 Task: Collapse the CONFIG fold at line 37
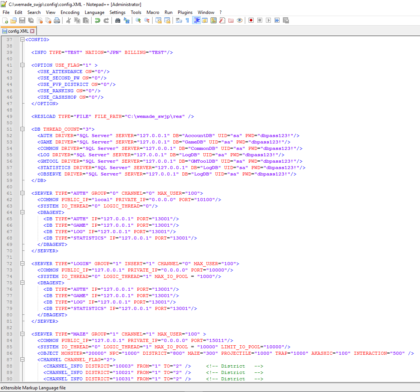coord(23,40)
